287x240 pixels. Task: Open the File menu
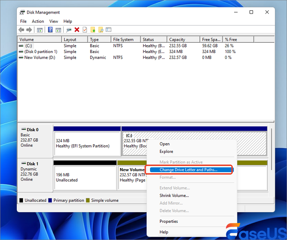tap(23, 21)
